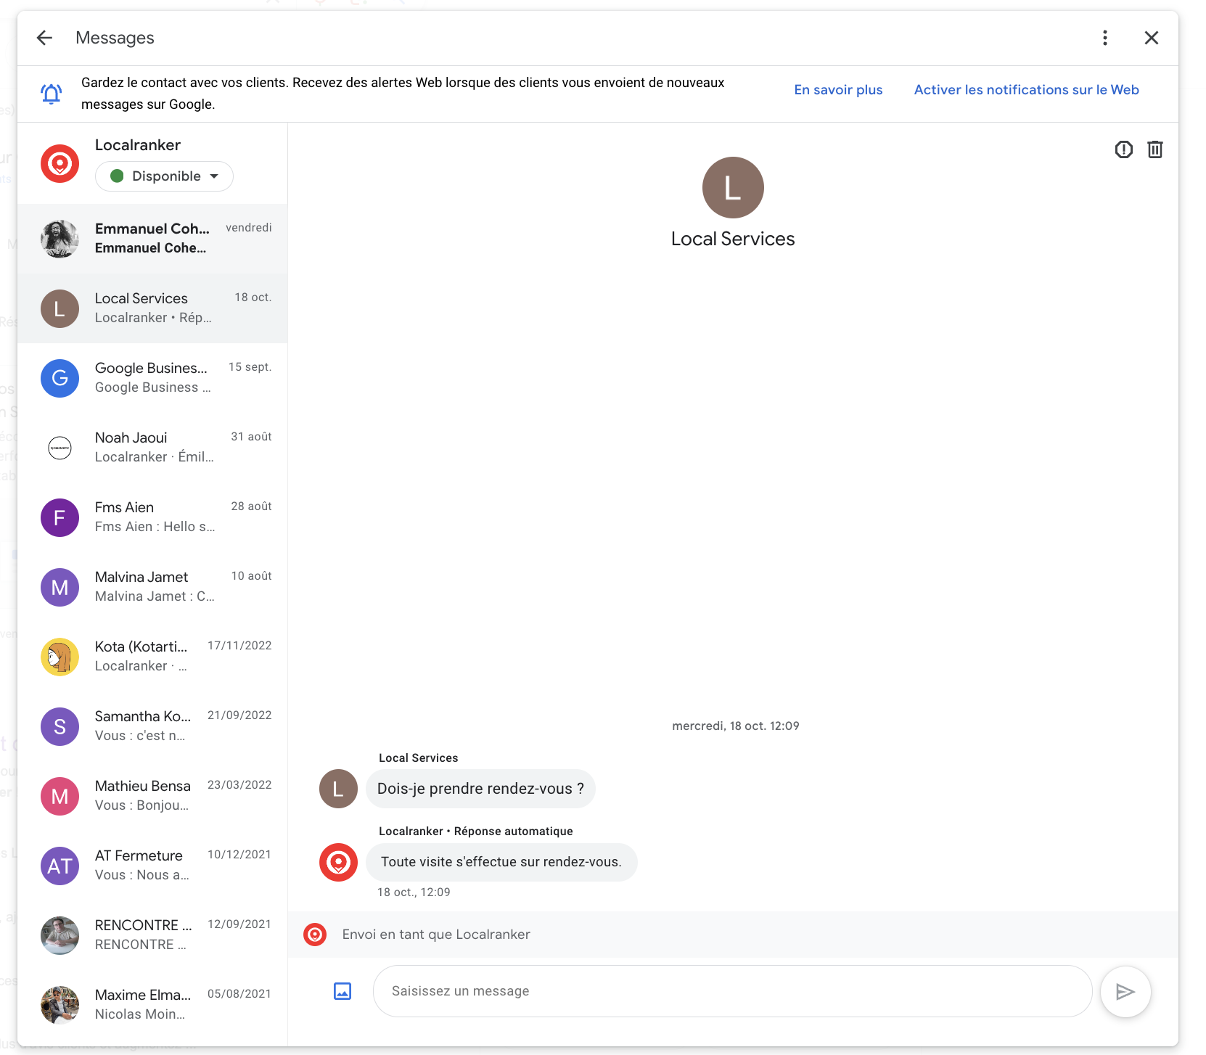
Task: Click the RENCONTRE profile photo
Action: coord(60,935)
